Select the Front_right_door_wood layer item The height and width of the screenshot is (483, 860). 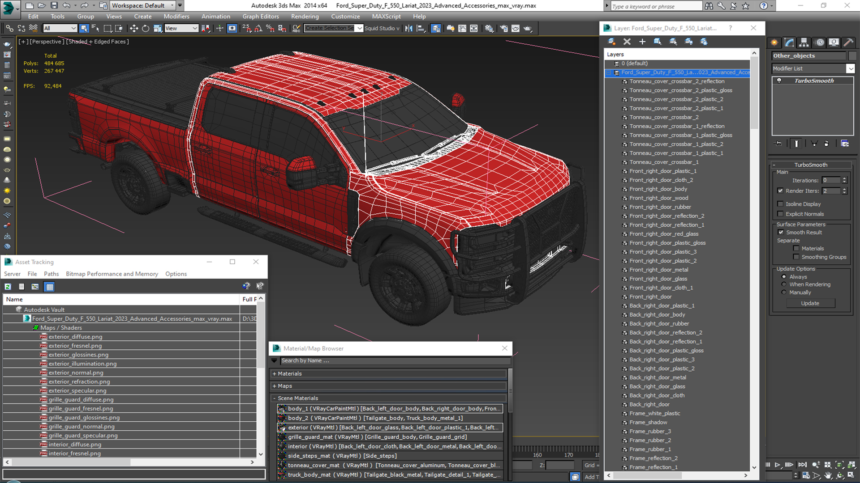click(x=658, y=198)
